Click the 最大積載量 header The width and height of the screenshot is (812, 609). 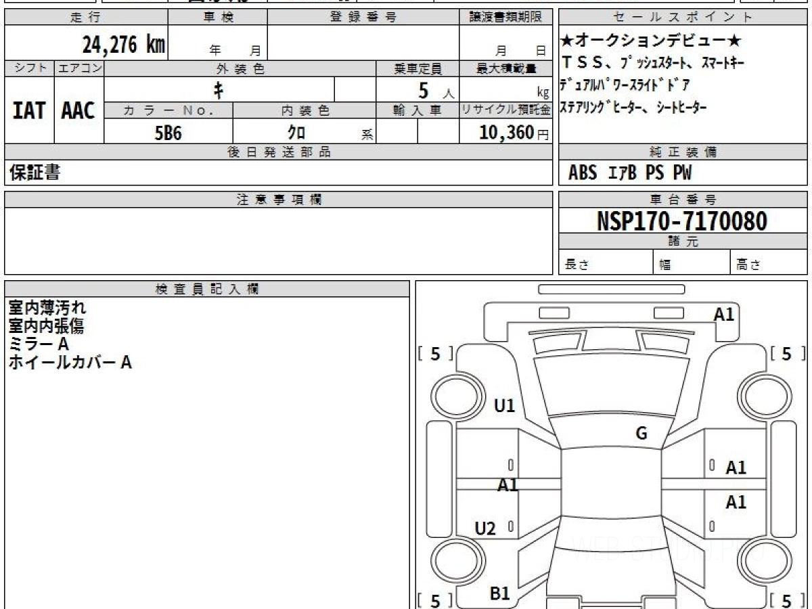pos(505,68)
